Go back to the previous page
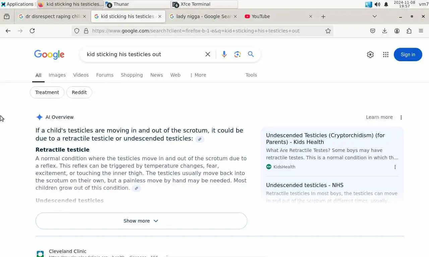This screenshot has width=429, height=257. coord(8,31)
